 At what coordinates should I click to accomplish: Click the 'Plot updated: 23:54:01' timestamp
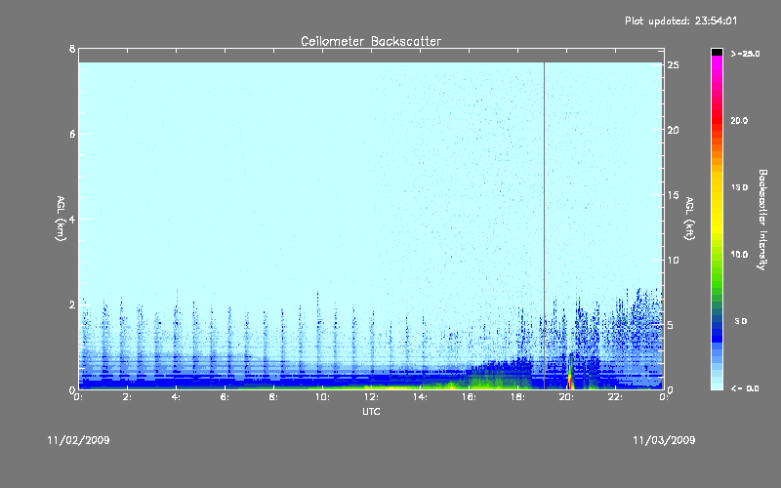(680, 20)
